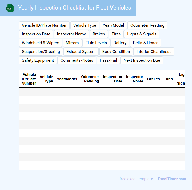
Task: Click the Inspector Name table column header
Action: 135,79
